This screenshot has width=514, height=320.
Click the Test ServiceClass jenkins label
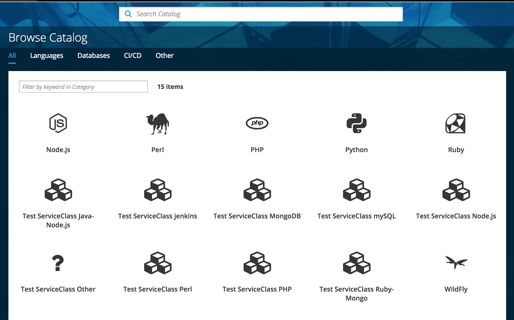pyautogui.click(x=158, y=216)
